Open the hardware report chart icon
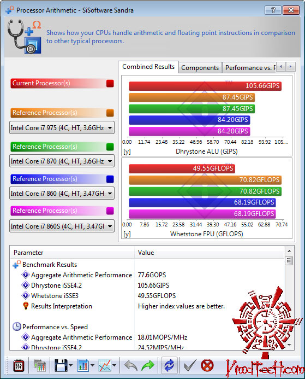This screenshot has height=379, width=305. point(39,365)
